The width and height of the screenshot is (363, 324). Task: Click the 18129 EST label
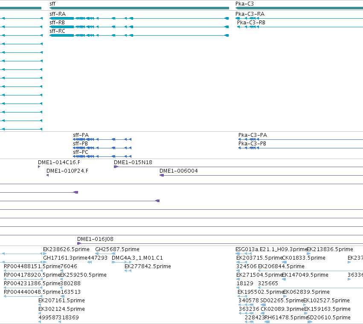[245, 283]
